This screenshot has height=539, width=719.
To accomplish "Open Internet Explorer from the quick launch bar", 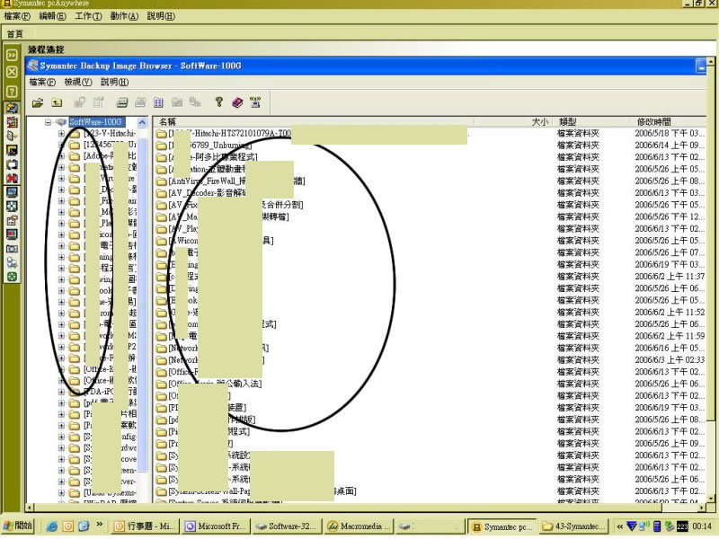I will pos(52,526).
